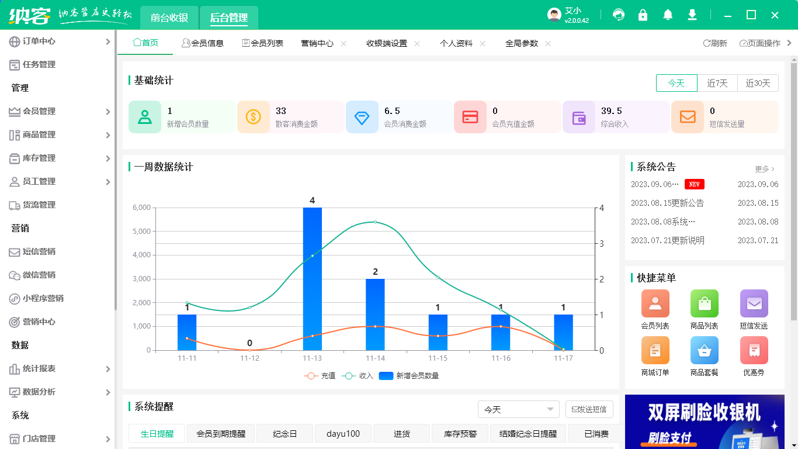Open the 今天 dropdown in 系统提醒
The image size is (798, 449).
tap(518, 410)
